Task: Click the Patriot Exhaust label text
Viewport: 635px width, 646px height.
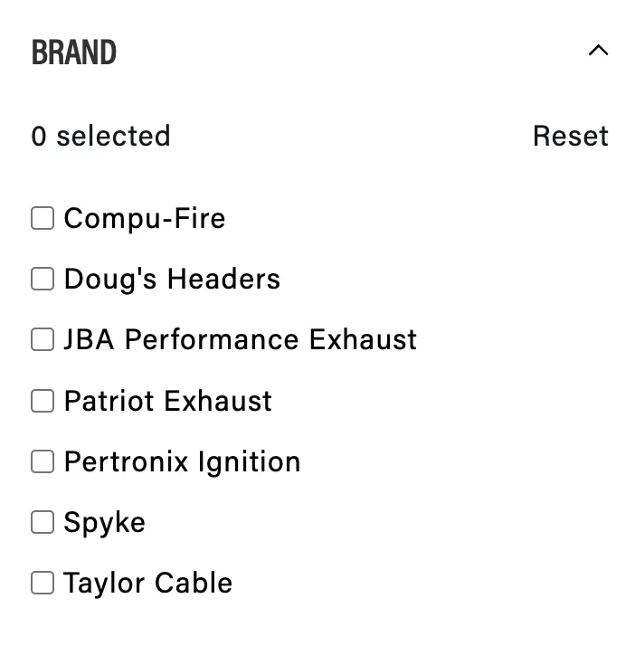Action: click(167, 401)
